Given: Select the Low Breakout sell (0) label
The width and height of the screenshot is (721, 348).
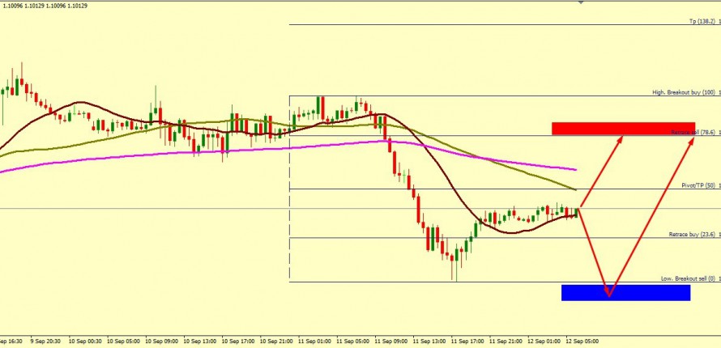Looking at the screenshot, I should [688, 278].
